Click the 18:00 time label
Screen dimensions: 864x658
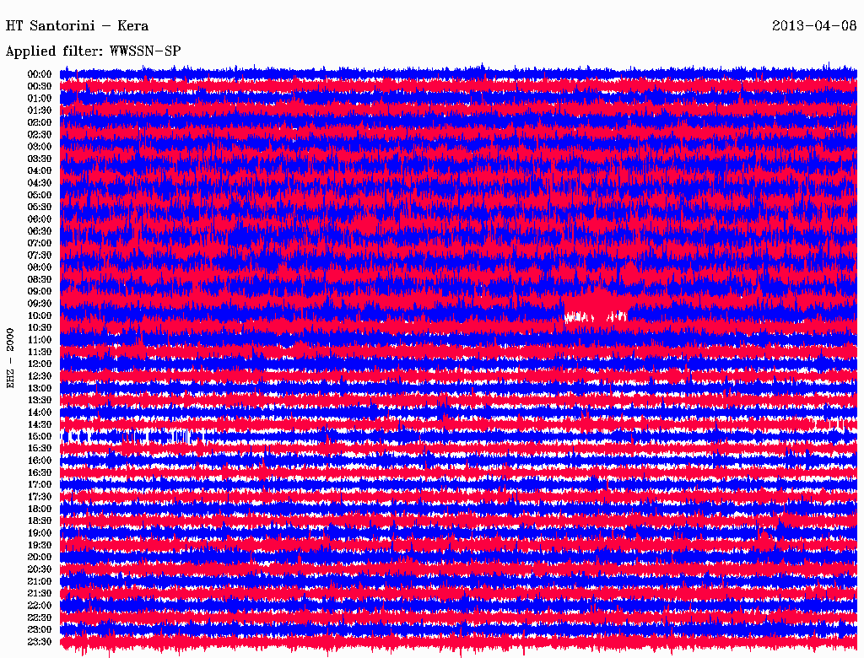click(x=40, y=509)
